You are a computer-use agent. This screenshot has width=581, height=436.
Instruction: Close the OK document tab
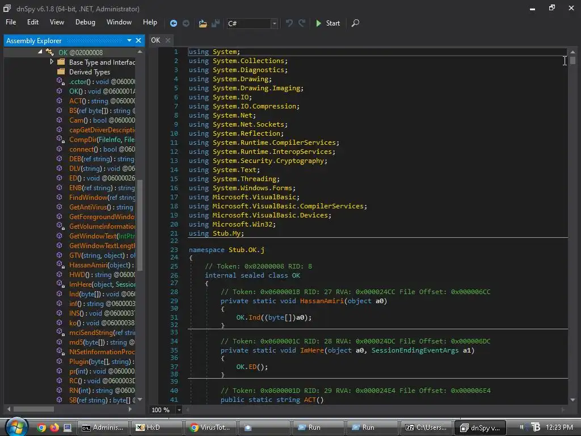169,40
